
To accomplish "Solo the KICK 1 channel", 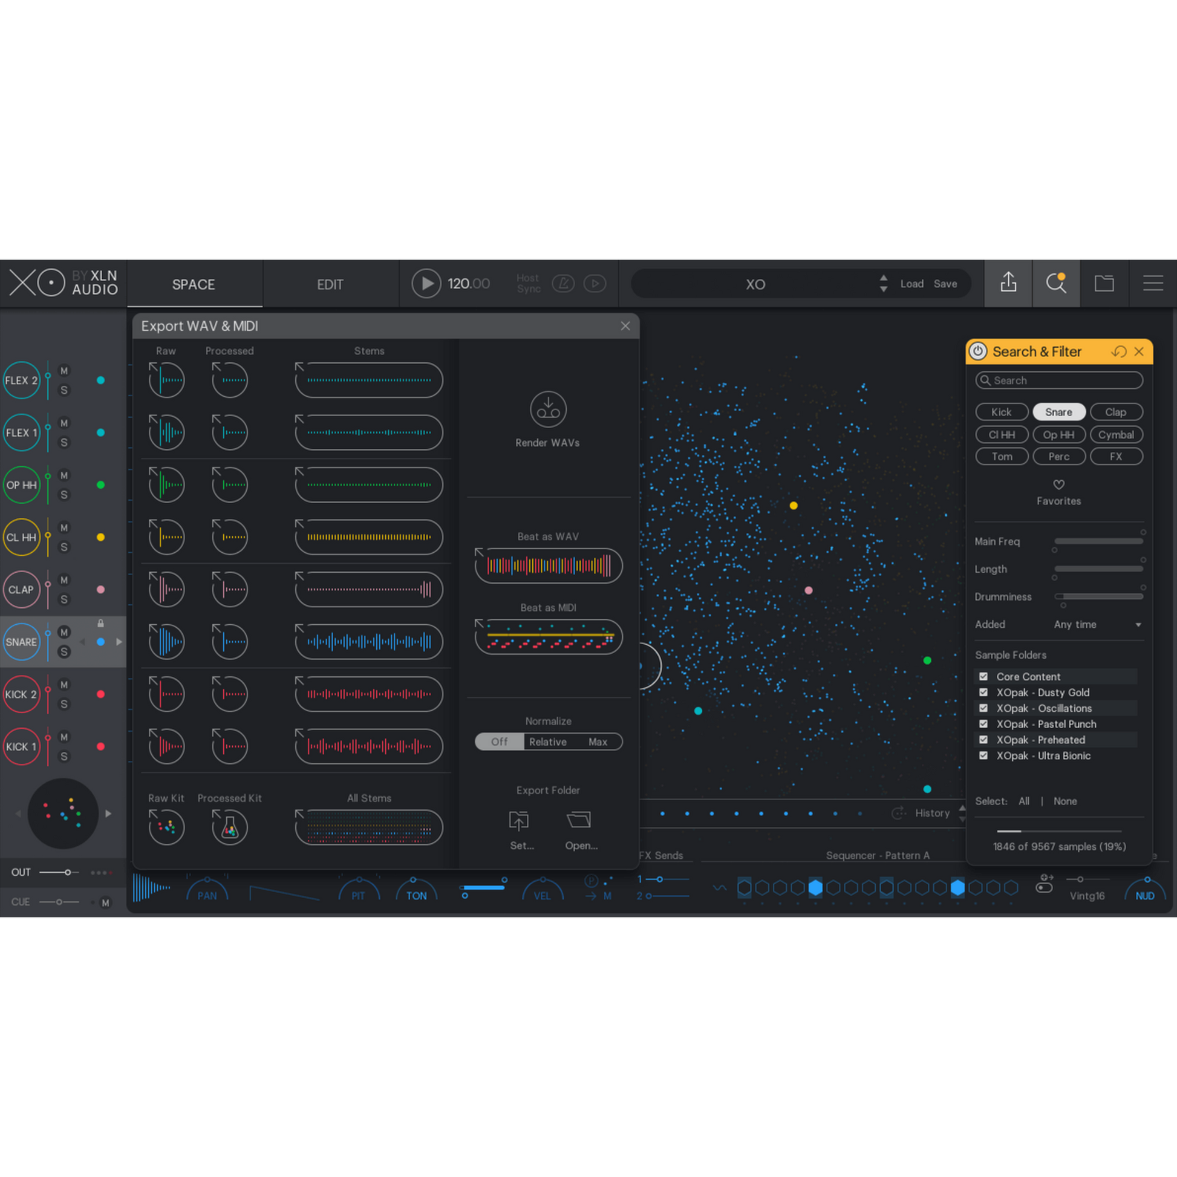I will (x=64, y=756).
